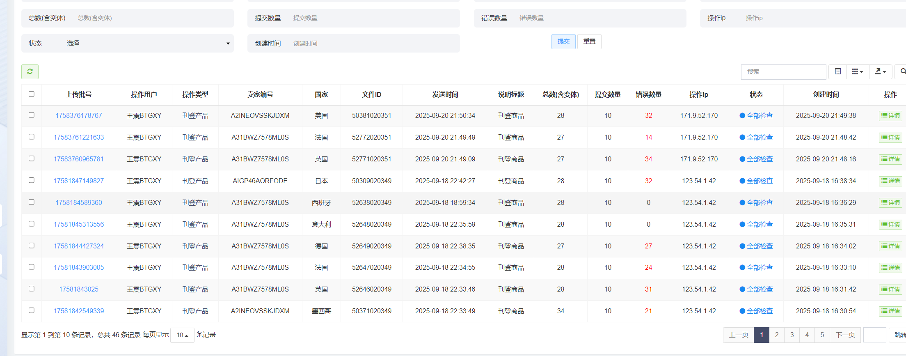
Task: Click 详情 for the 西班牙 row
Action: point(890,203)
